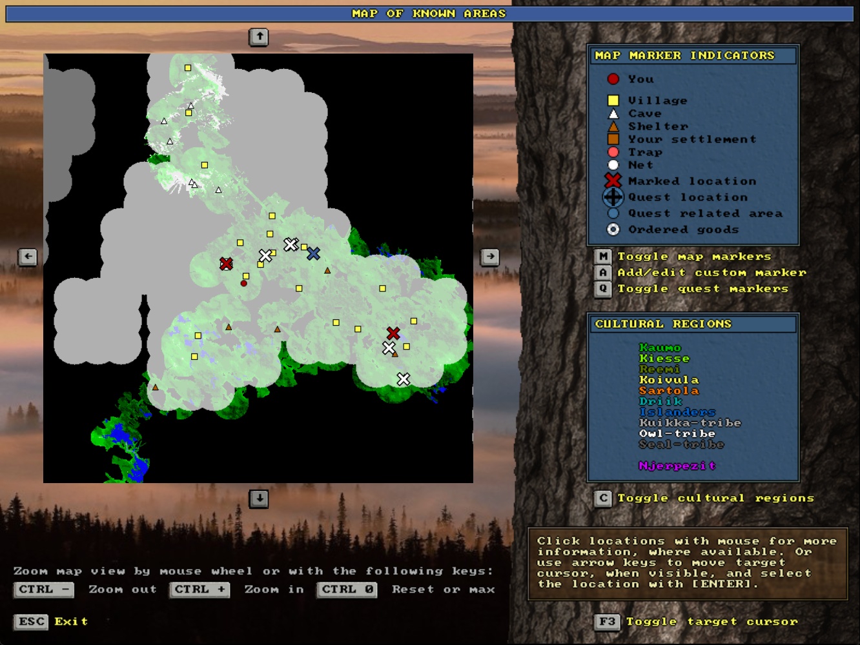Toggle target cursor with the F3 key button
This screenshot has width=860, height=645.
(607, 622)
